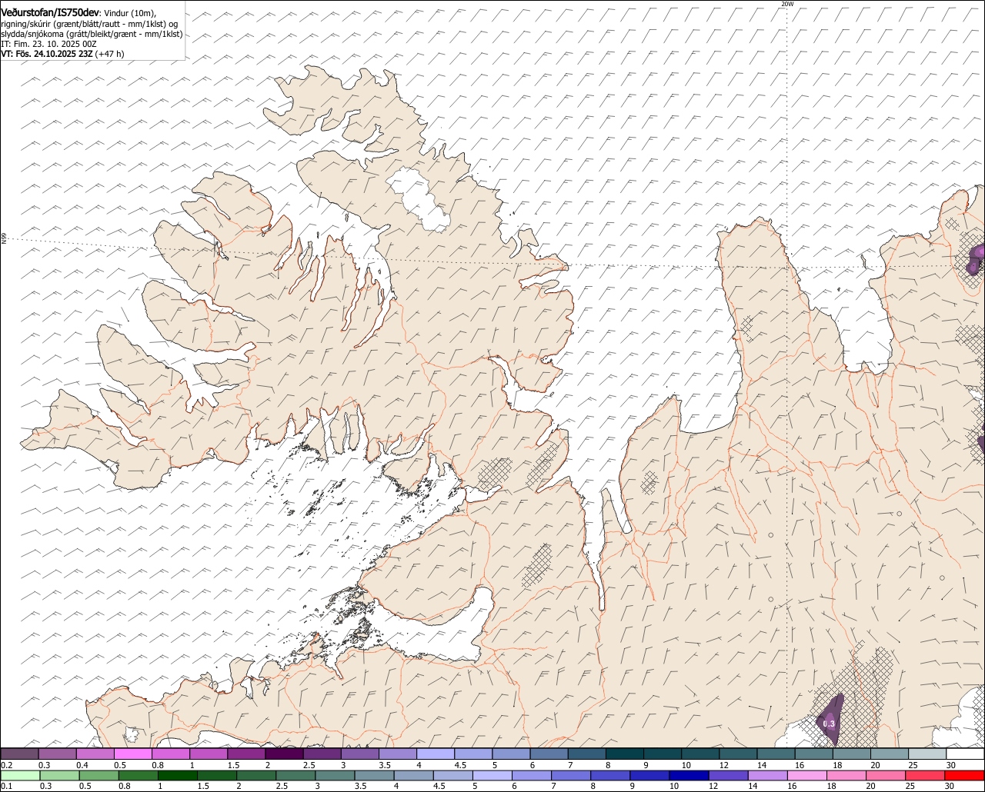Click bottom legend swatch between 3 and 3.5

pos(336,776)
